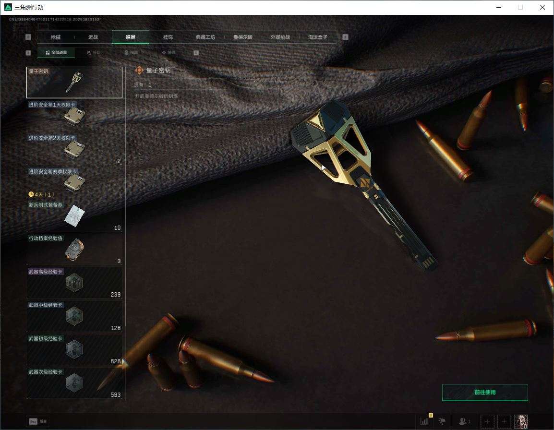
Task: Select the 量子密钥 item card
Action: [74, 83]
